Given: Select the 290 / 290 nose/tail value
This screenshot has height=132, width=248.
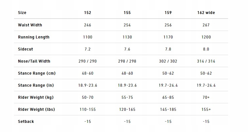Looking at the screenshot, I should (88, 61).
